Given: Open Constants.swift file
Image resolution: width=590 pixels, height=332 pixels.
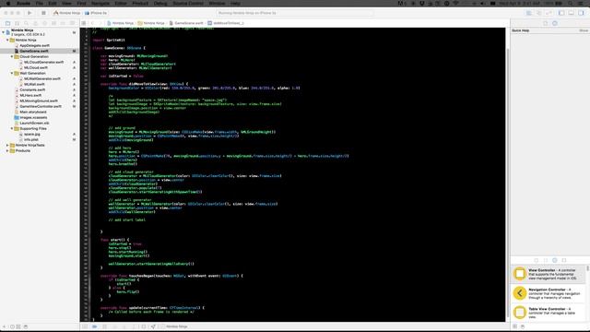Looking at the screenshot, I should click(x=32, y=90).
